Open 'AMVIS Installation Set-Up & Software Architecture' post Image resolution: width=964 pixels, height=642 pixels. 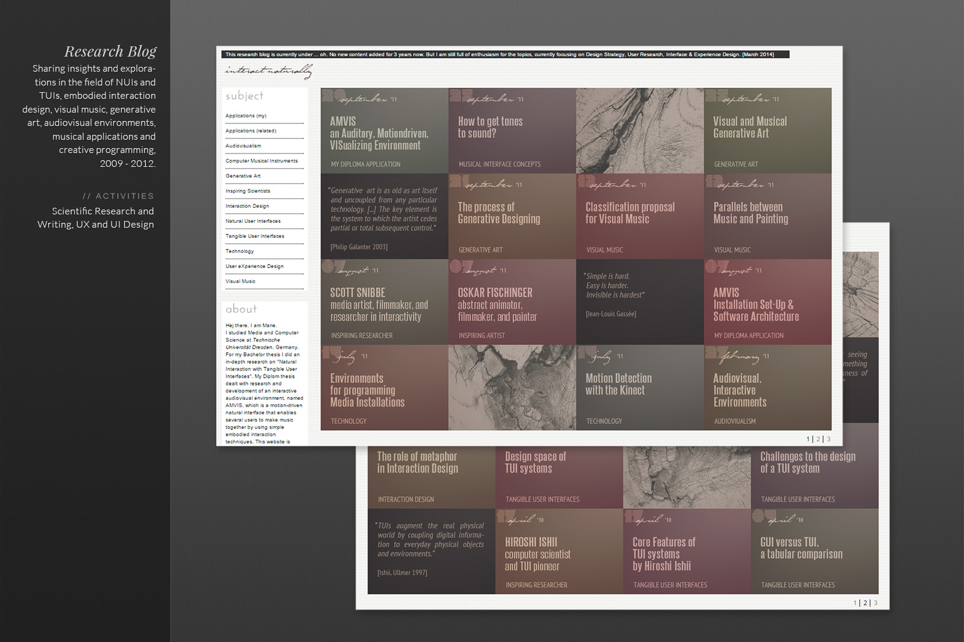click(768, 302)
